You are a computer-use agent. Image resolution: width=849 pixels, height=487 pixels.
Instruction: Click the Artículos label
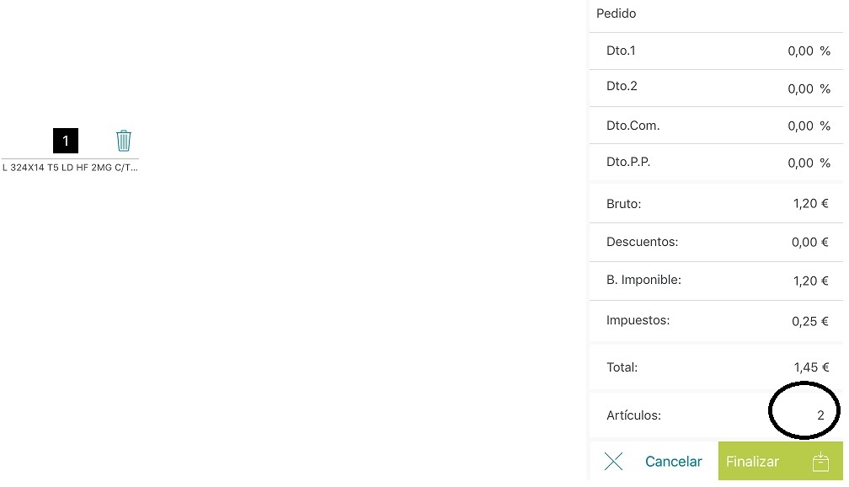point(633,415)
